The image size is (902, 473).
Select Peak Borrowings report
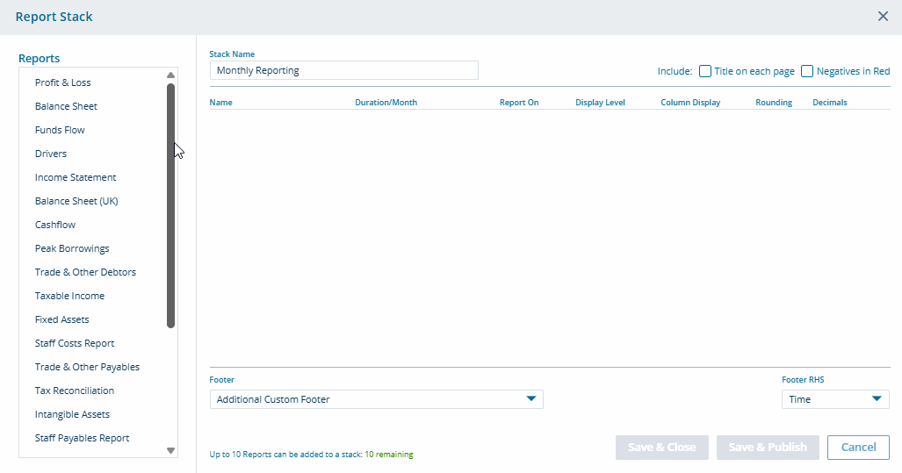click(x=72, y=248)
